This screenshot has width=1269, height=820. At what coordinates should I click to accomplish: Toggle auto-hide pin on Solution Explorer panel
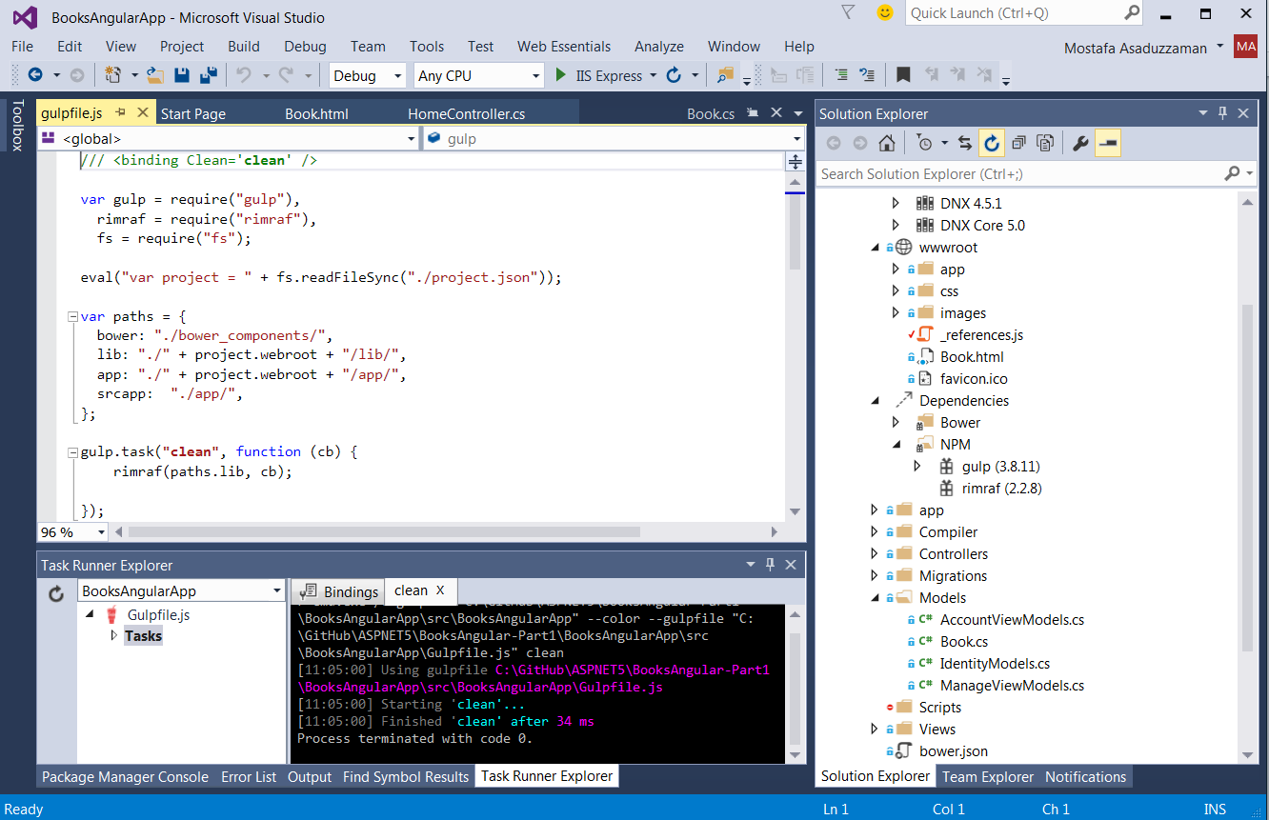[x=1222, y=112]
